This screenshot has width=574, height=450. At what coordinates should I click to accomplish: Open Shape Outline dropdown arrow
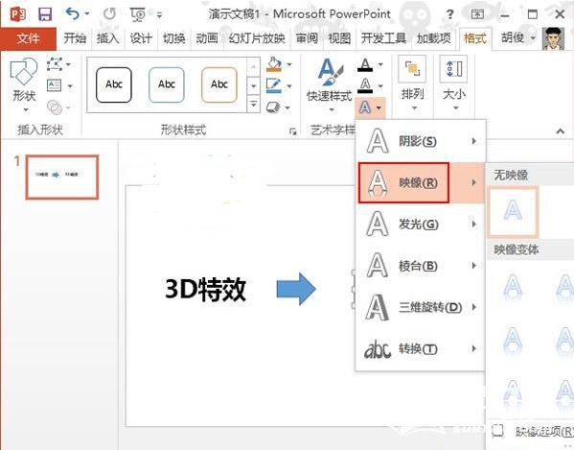(x=289, y=86)
